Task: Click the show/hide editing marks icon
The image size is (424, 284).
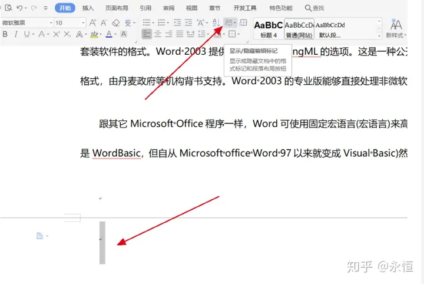Action: (x=228, y=23)
